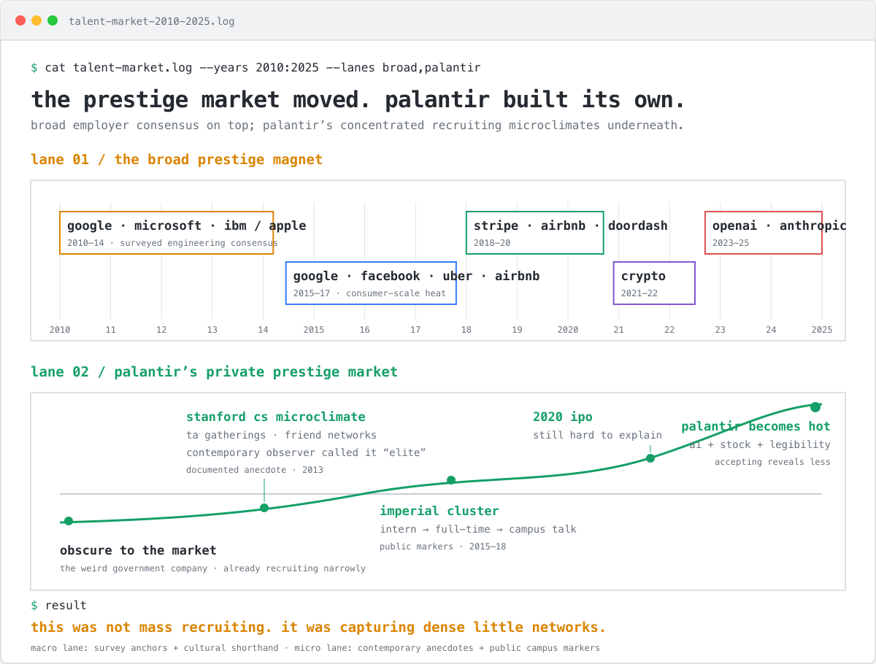Viewport: 876px width, 664px height.
Task: Click the 'palantir becomes hot' label
Action: pyautogui.click(x=756, y=426)
